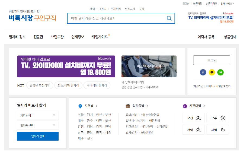Click the KakaoTalk login icon

coord(212,72)
